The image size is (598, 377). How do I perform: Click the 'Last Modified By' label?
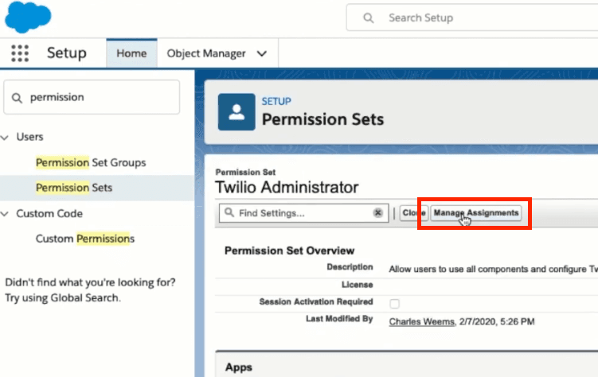(339, 319)
